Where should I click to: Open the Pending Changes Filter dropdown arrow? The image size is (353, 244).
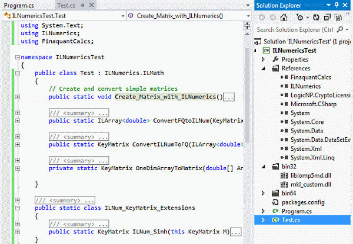(x=308, y=18)
